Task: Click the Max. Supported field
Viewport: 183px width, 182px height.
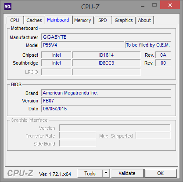Action: pyautogui.click(x=153, y=135)
